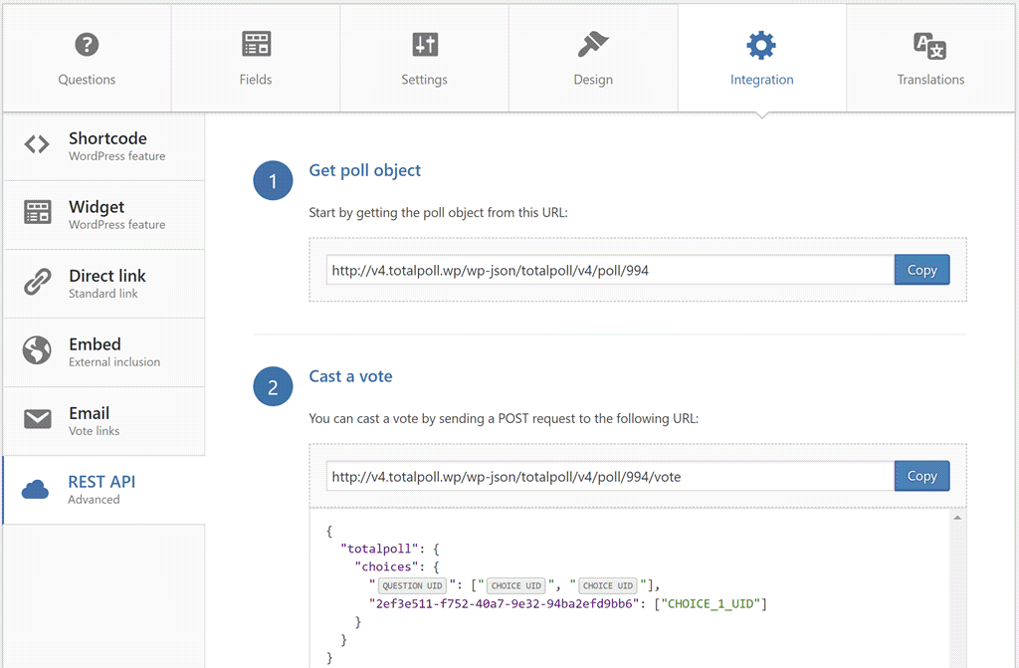Click the "CHOICE_1_UID" value in code
This screenshot has width=1019, height=668.
711,603
